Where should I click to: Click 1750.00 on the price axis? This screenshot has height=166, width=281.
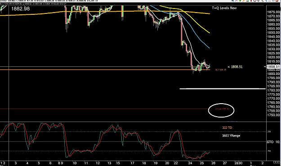[x=273, y=115]
